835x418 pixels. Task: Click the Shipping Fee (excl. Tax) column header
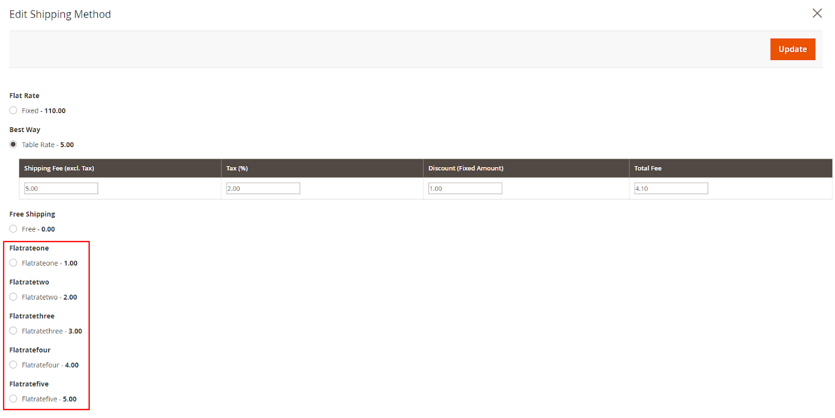pyautogui.click(x=59, y=168)
